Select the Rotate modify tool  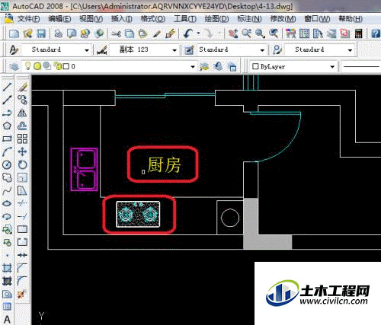[22, 164]
